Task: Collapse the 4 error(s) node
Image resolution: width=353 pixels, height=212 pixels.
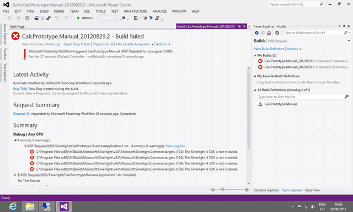Action: click(15, 140)
